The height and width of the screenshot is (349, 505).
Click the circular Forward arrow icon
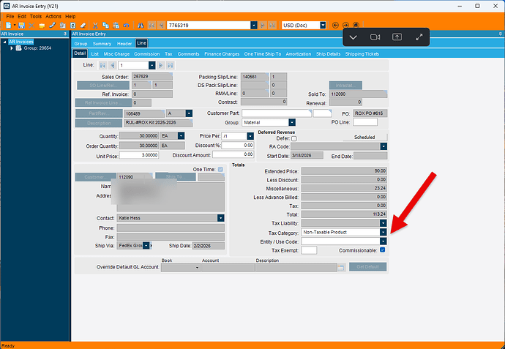pos(345,25)
